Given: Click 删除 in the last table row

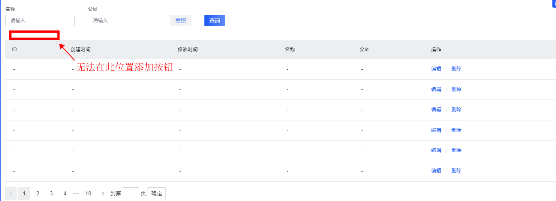Looking at the screenshot, I should pos(456,171).
